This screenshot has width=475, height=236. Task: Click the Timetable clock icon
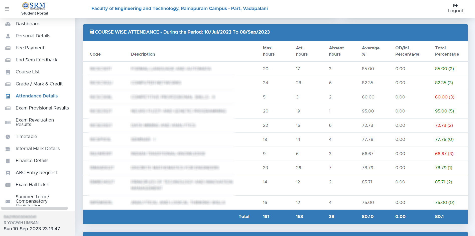pos(8,137)
